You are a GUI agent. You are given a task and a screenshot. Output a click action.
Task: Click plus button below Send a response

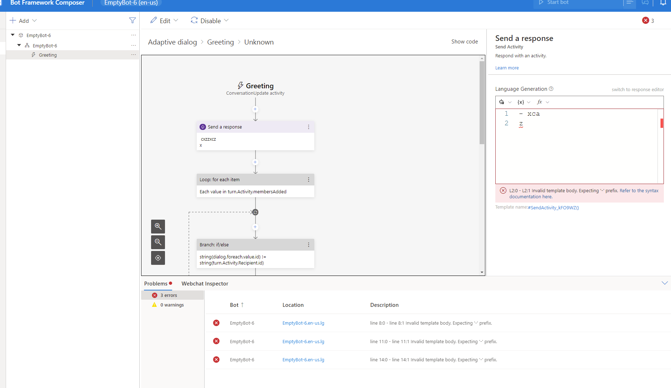tap(255, 162)
